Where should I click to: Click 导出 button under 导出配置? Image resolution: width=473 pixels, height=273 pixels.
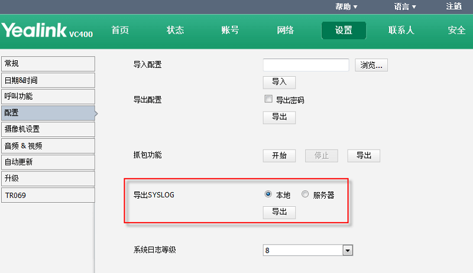(x=279, y=118)
